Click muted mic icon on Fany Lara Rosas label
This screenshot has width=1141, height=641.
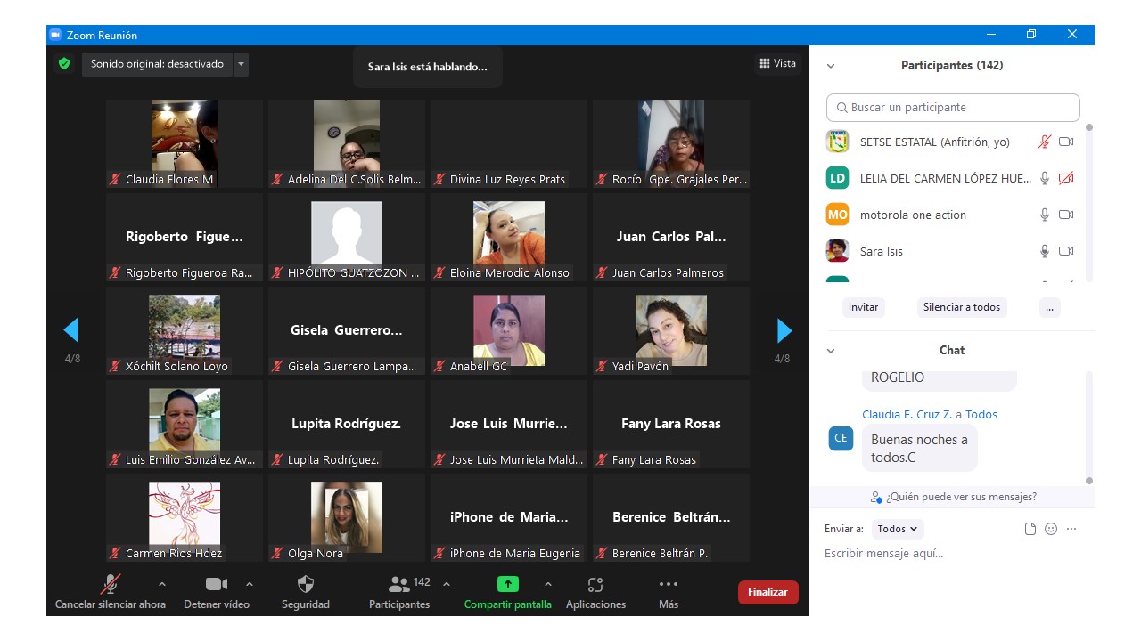coord(602,459)
